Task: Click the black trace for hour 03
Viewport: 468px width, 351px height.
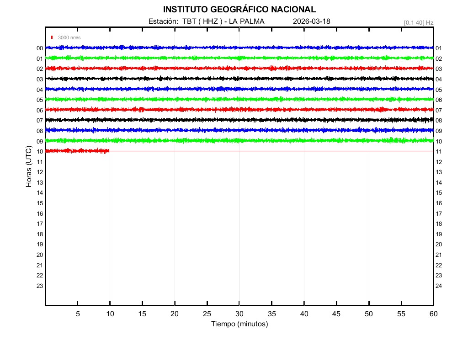Action: (239, 79)
